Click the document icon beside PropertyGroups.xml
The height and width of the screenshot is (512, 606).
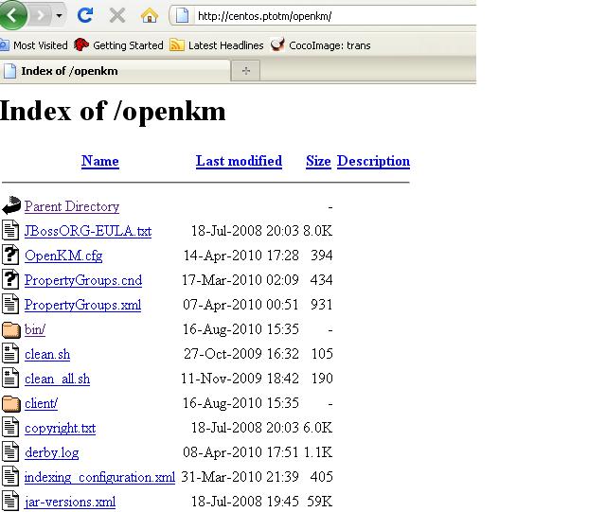(10, 304)
